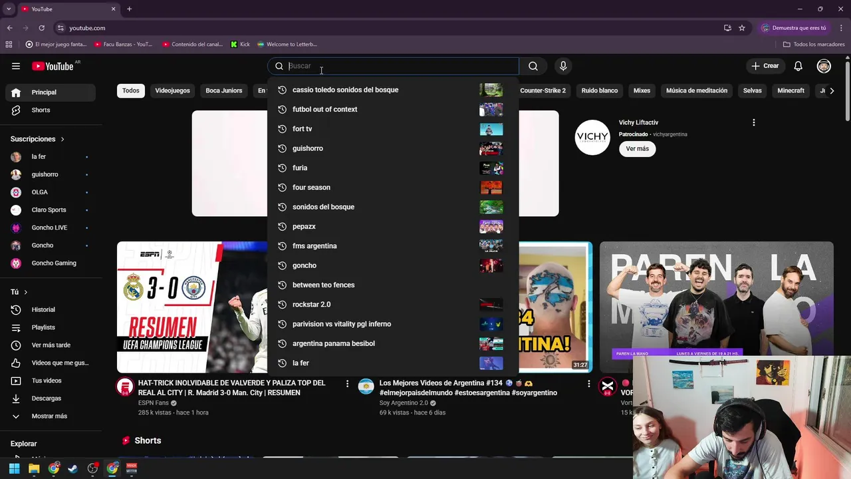Screen dimensions: 851x479
Task: Open Playlists in sidebar
Action: pos(52,327)
